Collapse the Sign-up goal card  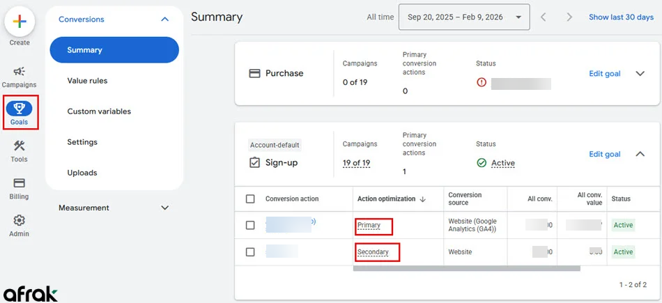640,154
